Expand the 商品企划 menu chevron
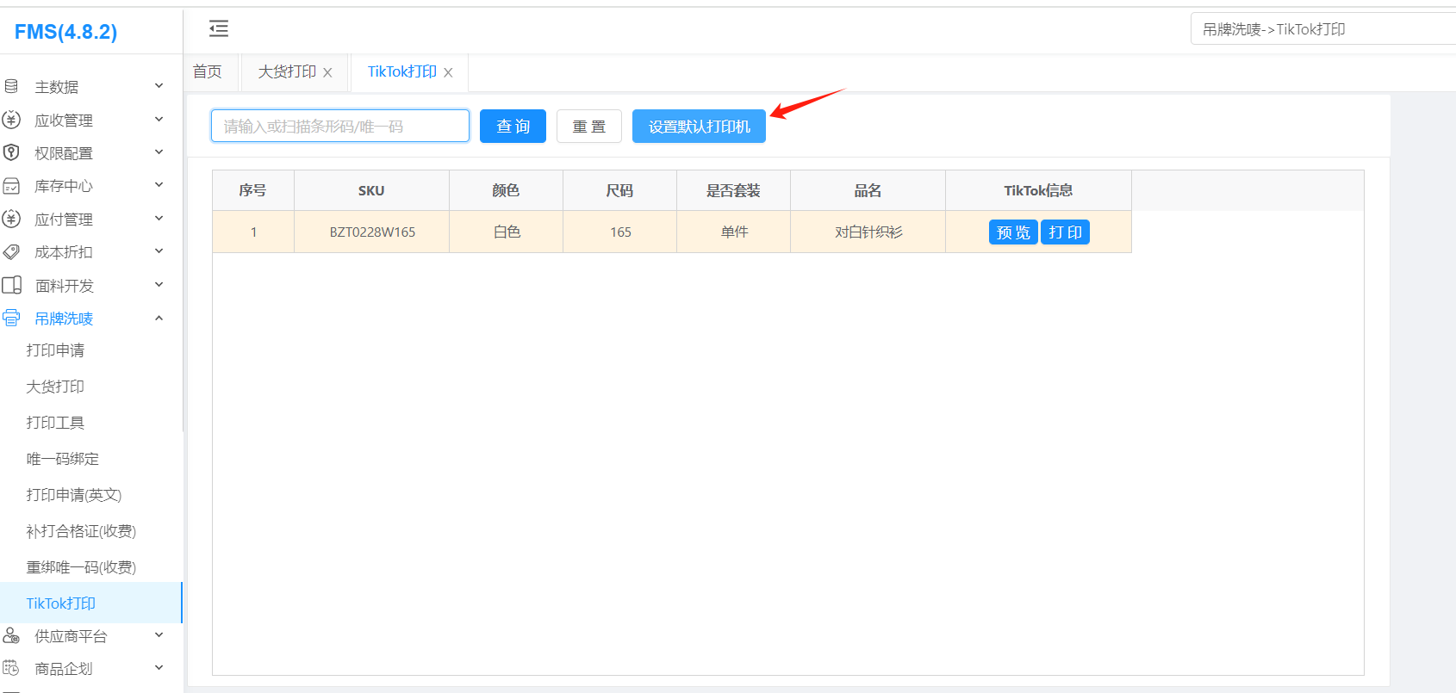1456x693 pixels. (x=159, y=668)
